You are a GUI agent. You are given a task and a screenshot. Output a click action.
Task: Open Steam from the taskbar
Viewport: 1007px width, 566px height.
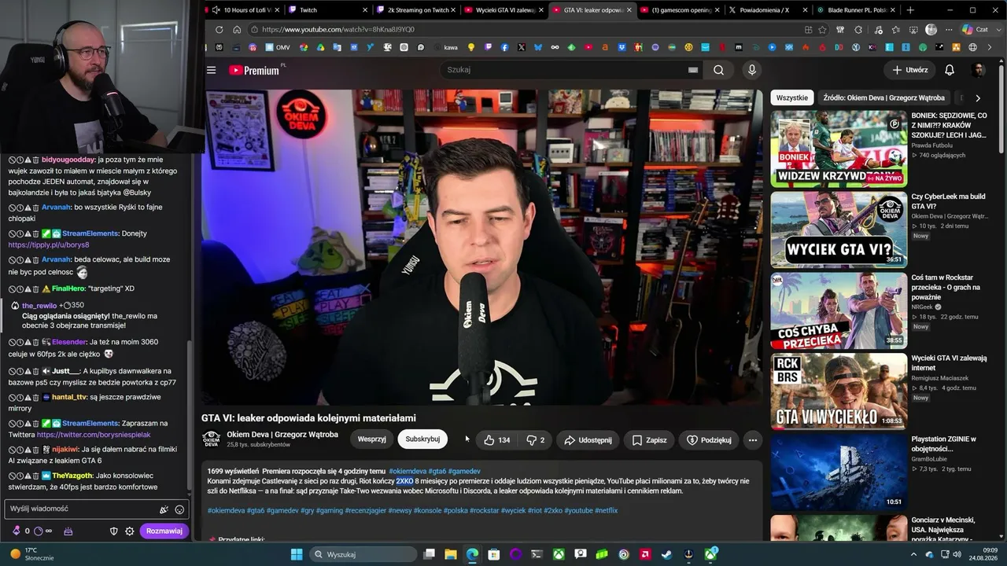[666, 554]
